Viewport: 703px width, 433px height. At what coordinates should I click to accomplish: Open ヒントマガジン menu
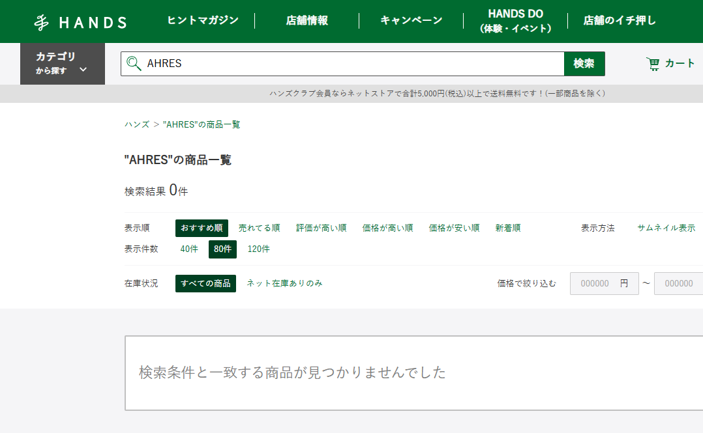[x=203, y=21]
